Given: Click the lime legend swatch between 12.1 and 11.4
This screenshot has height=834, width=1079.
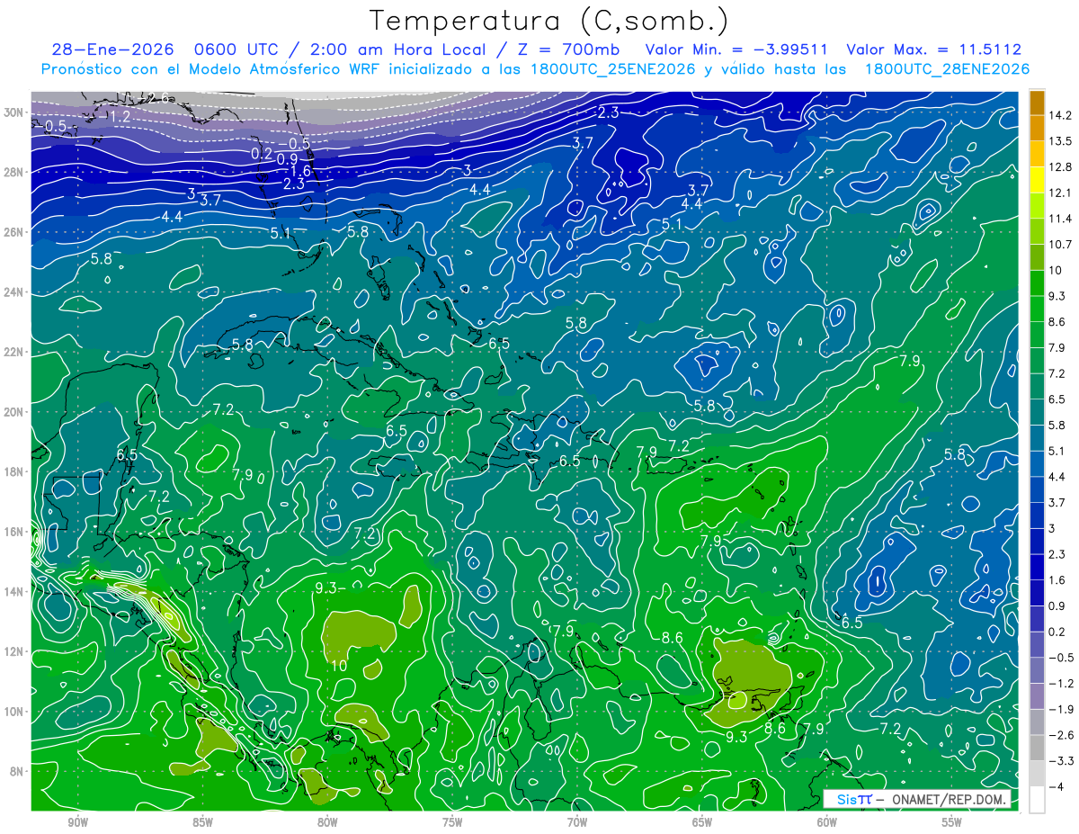Looking at the screenshot, I should point(1037,206).
